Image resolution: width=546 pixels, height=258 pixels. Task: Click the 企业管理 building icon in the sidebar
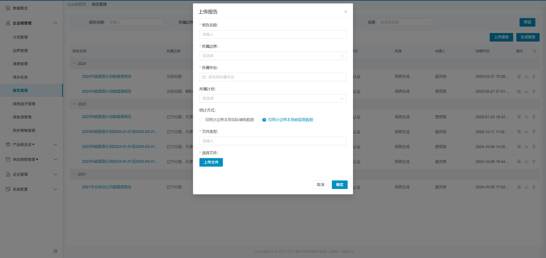click(8, 175)
